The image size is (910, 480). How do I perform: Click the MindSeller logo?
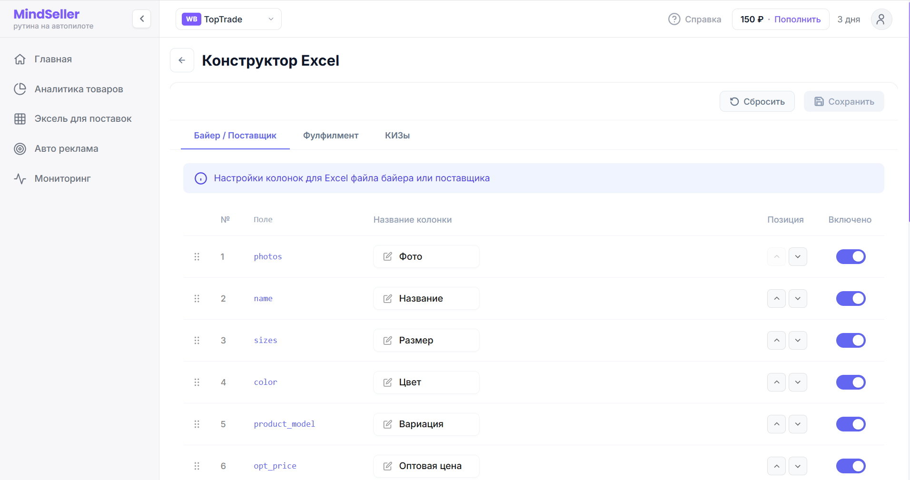(47, 14)
